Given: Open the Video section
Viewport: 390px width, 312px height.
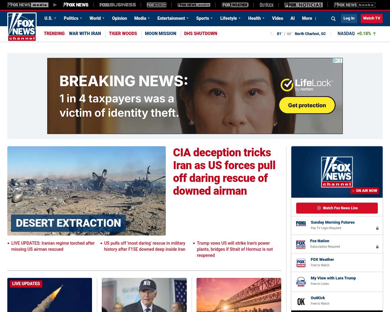Looking at the screenshot, I should (278, 18).
